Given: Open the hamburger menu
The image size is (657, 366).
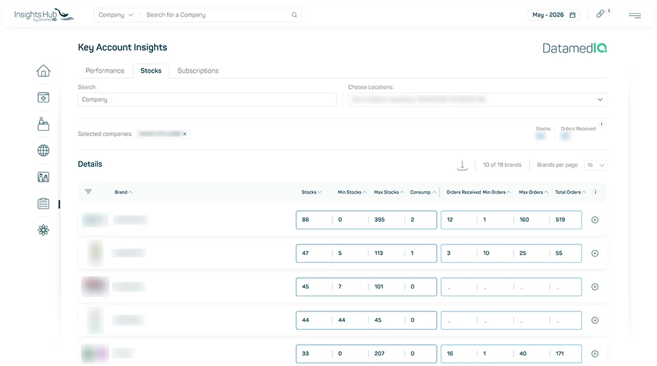Looking at the screenshot, I should [x=635, y=16].
